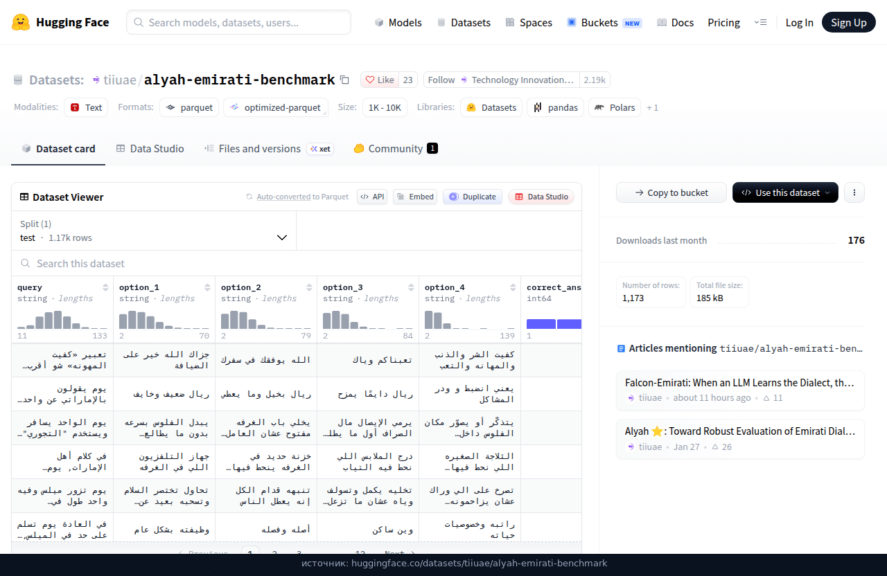Open the Community tab
887x576 pixels.
click(x=396, y=148)
